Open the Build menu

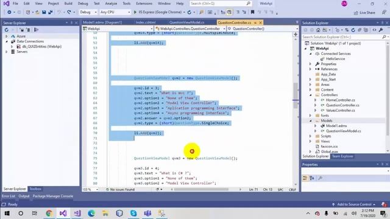click(x=68, y=4)
